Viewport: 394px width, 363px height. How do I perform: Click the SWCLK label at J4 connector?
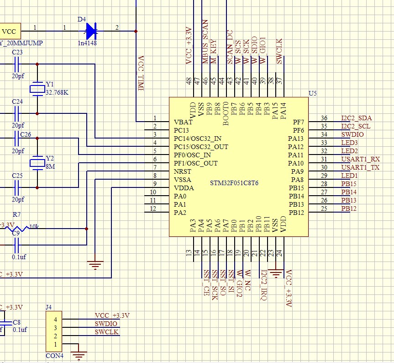click(106, 332)
